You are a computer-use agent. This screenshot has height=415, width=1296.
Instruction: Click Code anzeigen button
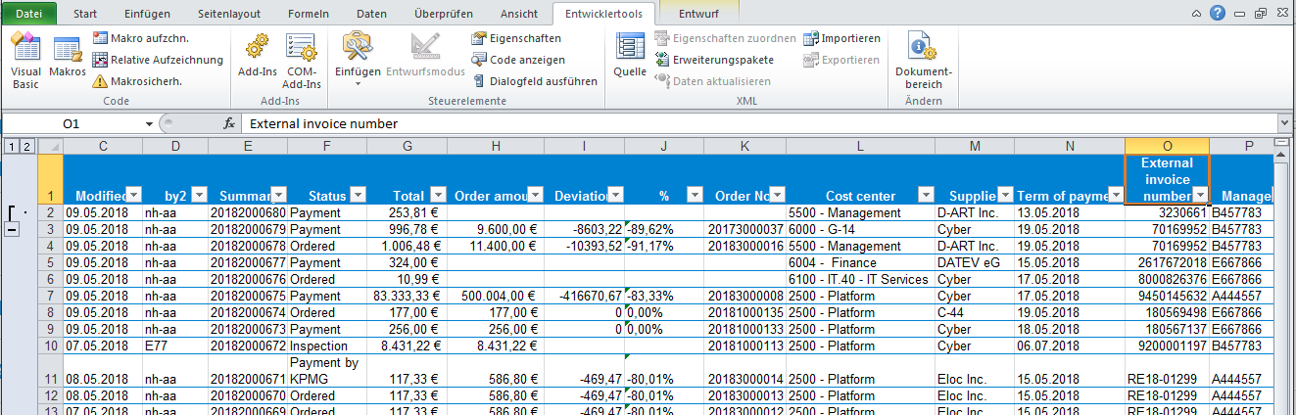[518, 60]
